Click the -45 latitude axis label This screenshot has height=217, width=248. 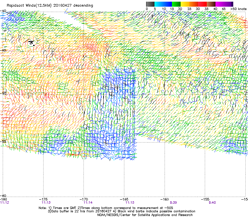coord(3,50)
